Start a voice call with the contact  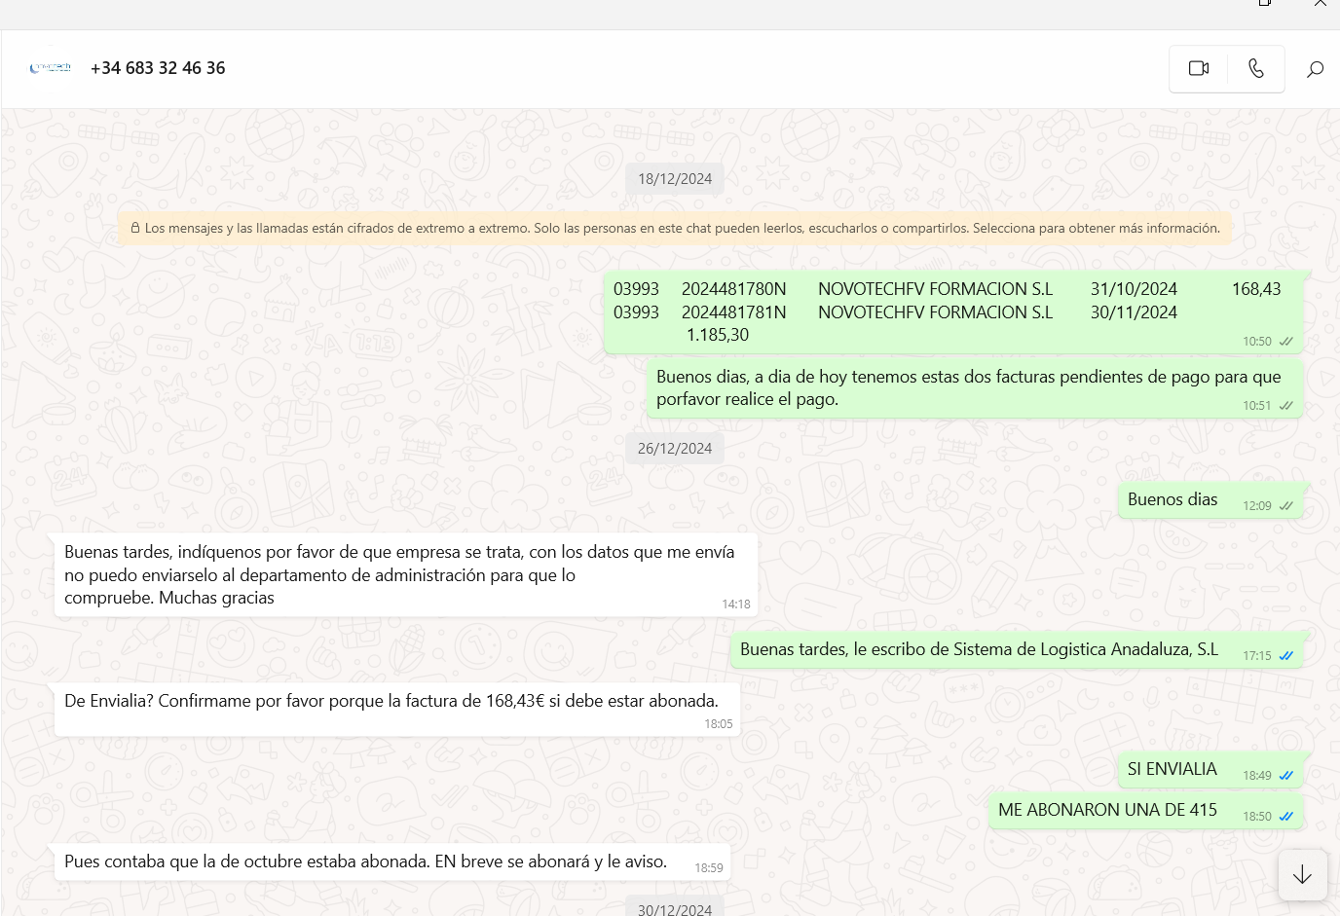point(1255,68)
